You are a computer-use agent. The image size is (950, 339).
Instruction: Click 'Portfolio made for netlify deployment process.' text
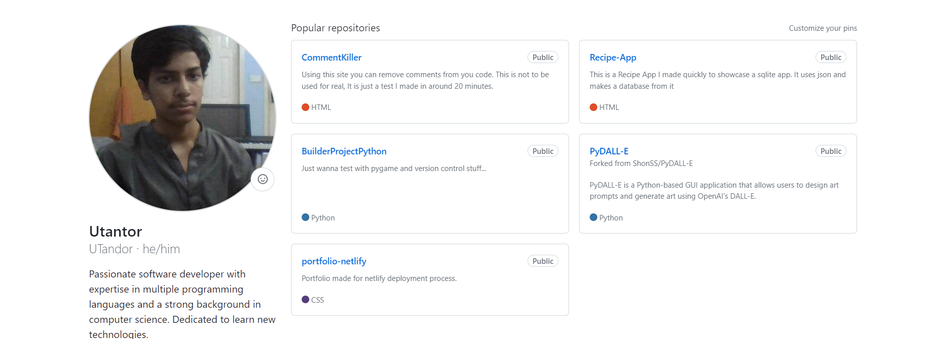pos(379,278)
